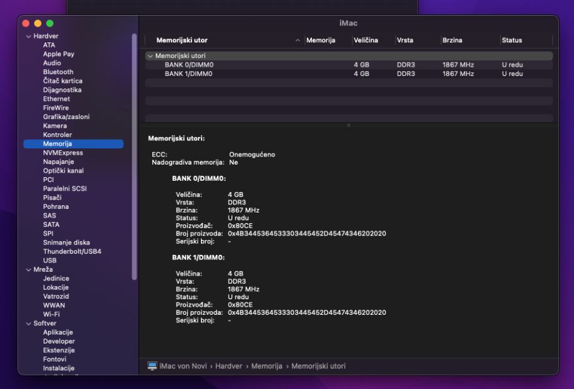Collapse the Softver section in sidebar
The width and height of the screenshot is (574, 389).
coord(28,324)
